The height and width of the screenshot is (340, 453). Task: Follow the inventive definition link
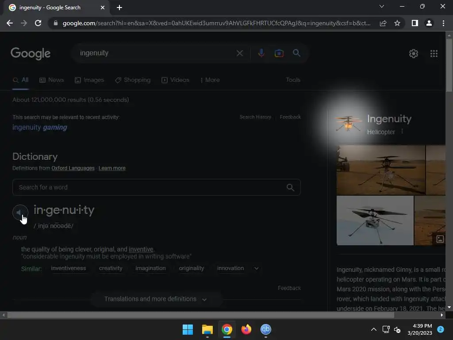click(141, 249)
